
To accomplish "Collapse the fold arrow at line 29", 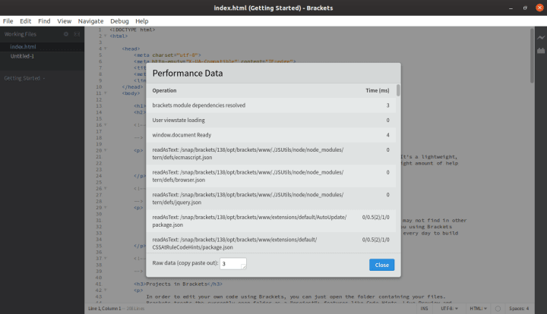I will pos(106,208).
